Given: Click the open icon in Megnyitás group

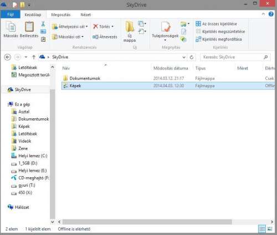Looking at the screenshot, I should (x=183, y=24).
